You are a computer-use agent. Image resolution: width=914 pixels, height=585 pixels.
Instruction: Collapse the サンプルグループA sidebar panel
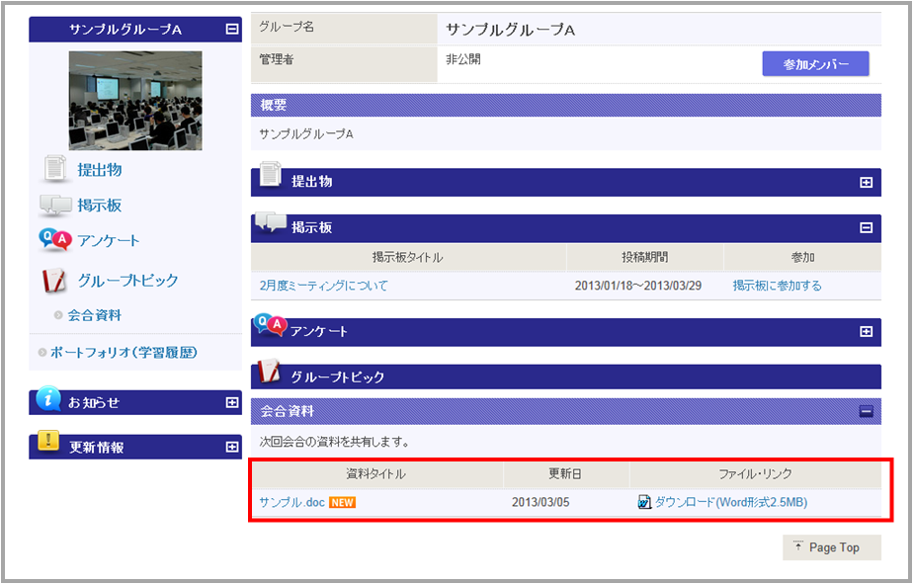tap(232, 29)
